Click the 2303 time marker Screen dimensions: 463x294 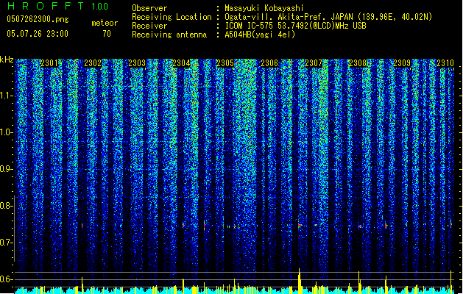pyautogui.click(x=137, y=63)
